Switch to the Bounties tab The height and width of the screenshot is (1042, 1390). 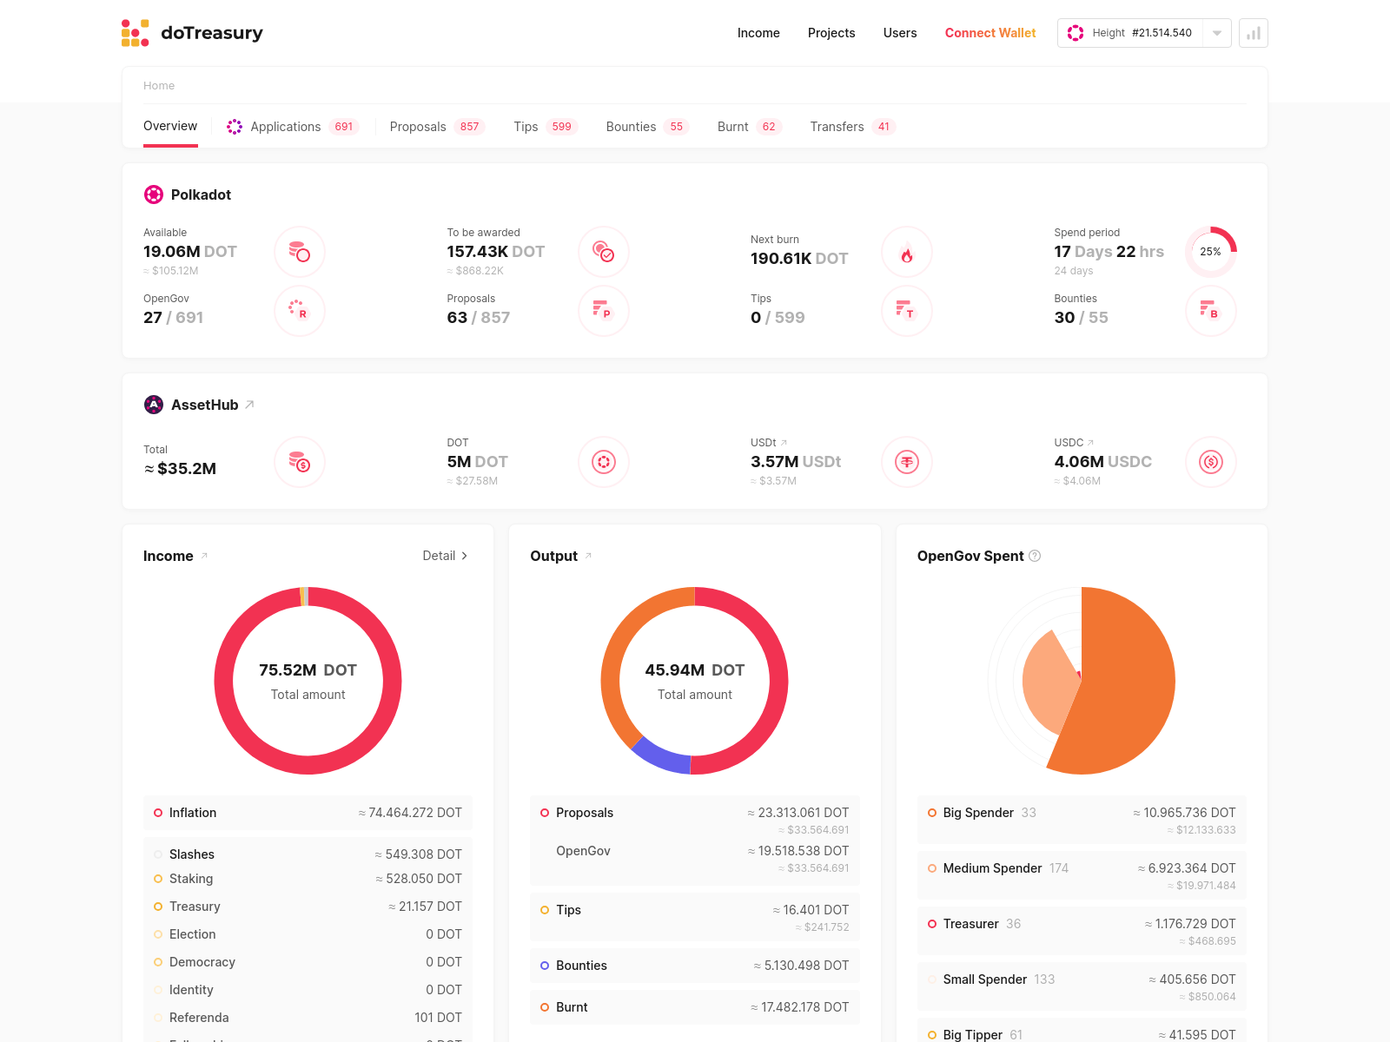click(x=647, y=127)
